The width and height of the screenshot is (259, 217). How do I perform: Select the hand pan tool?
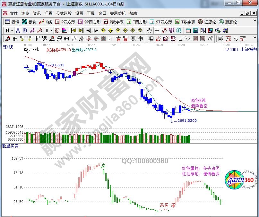click(149, 31)
